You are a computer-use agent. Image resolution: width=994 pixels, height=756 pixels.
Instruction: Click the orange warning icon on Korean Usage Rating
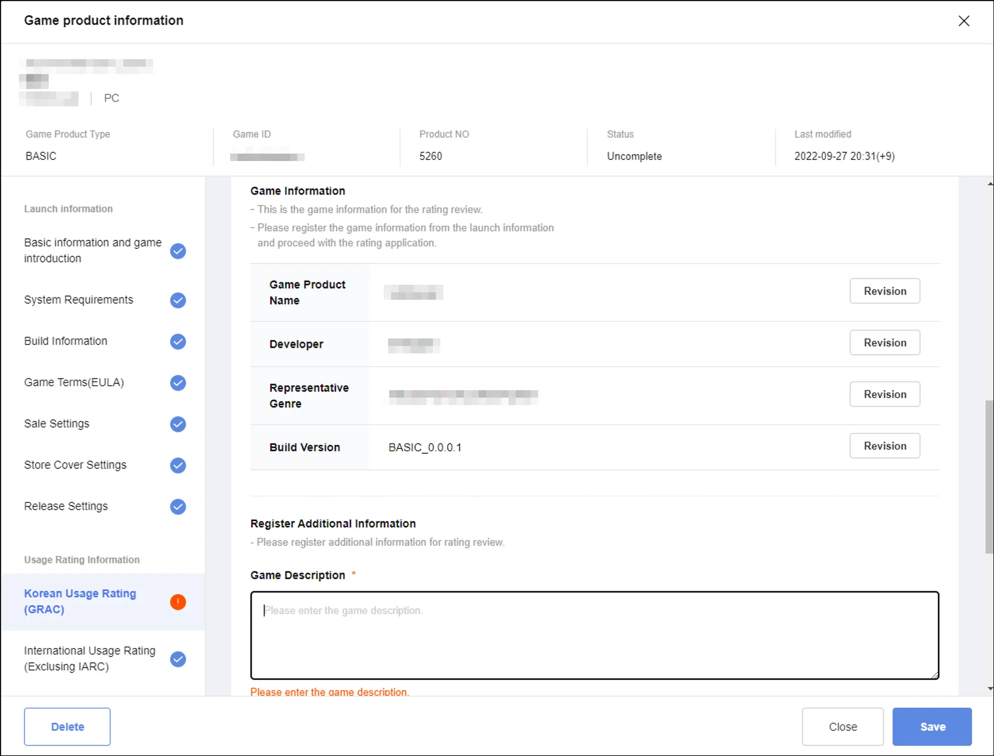point(178,602)
